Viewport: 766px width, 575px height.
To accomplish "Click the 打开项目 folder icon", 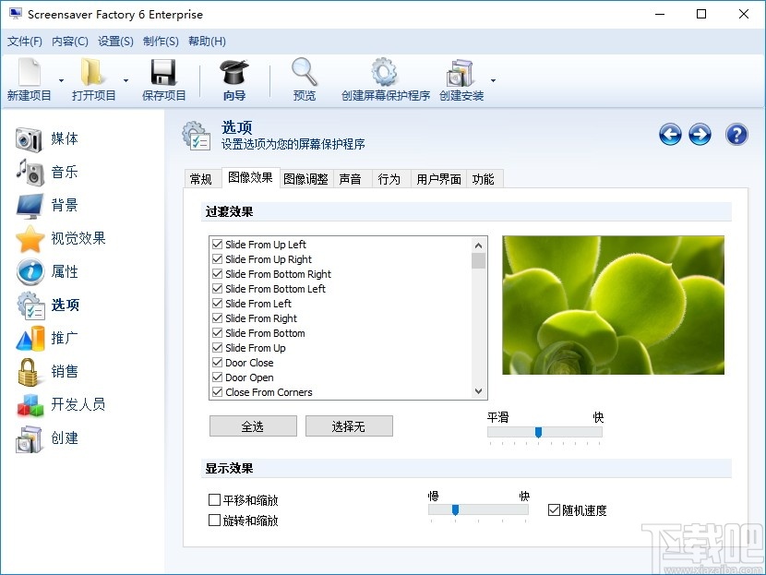I will [93, 72].
